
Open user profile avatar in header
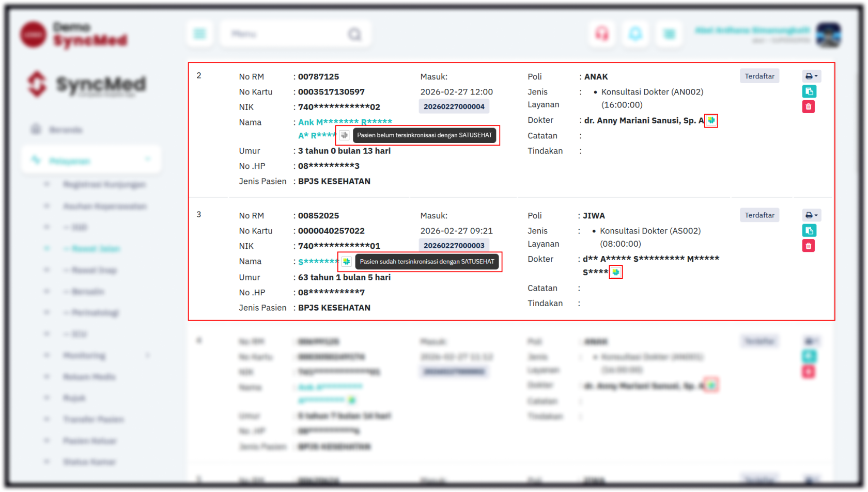point(829,35)
